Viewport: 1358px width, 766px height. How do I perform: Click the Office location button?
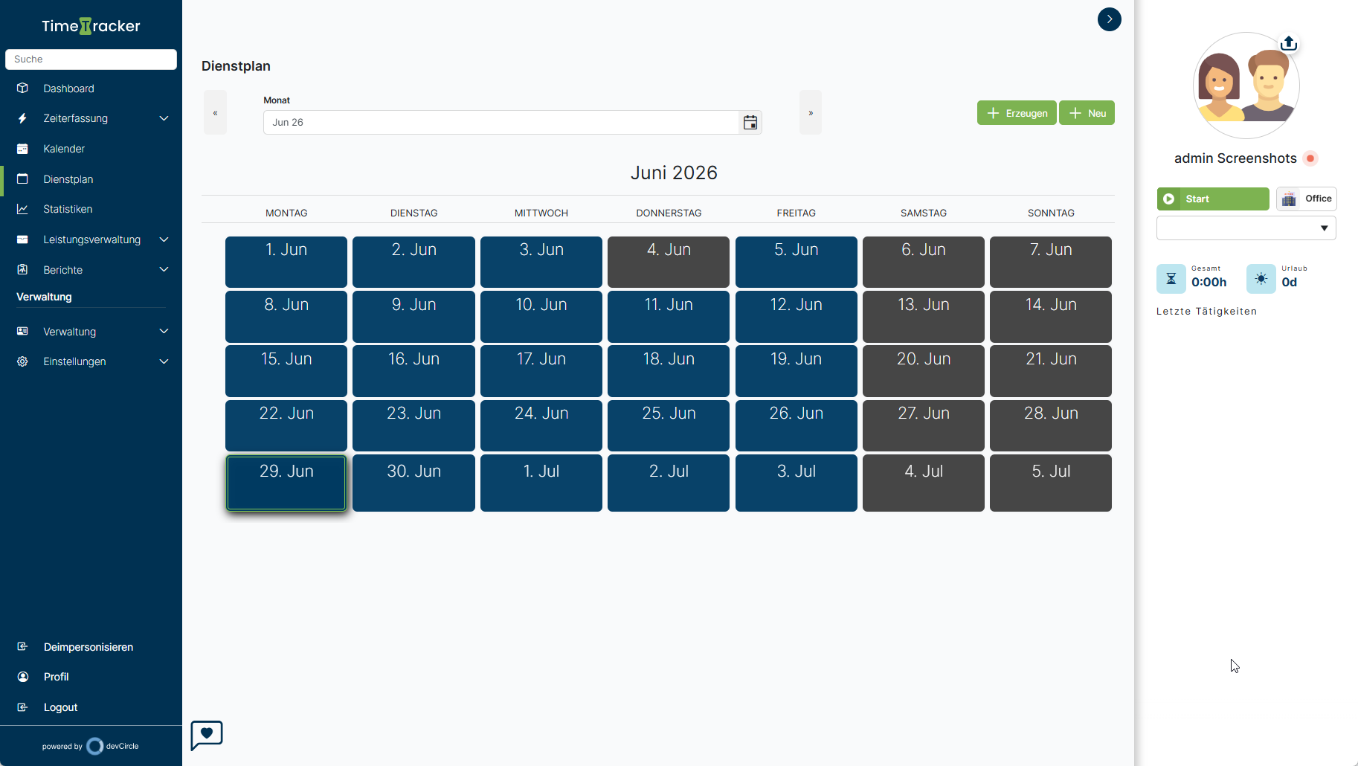coord(1307,199)
